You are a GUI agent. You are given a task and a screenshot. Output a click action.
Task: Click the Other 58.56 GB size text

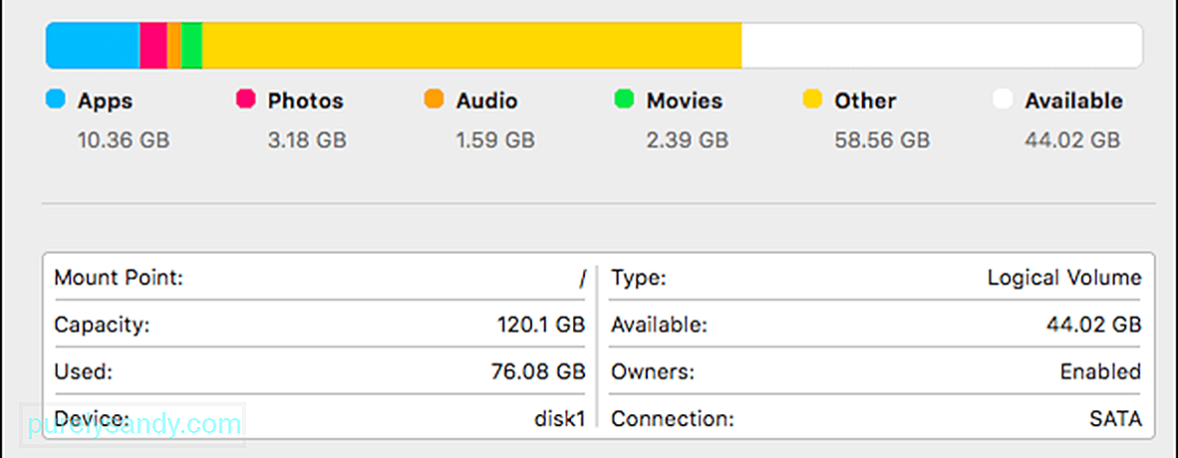(882, 140)
